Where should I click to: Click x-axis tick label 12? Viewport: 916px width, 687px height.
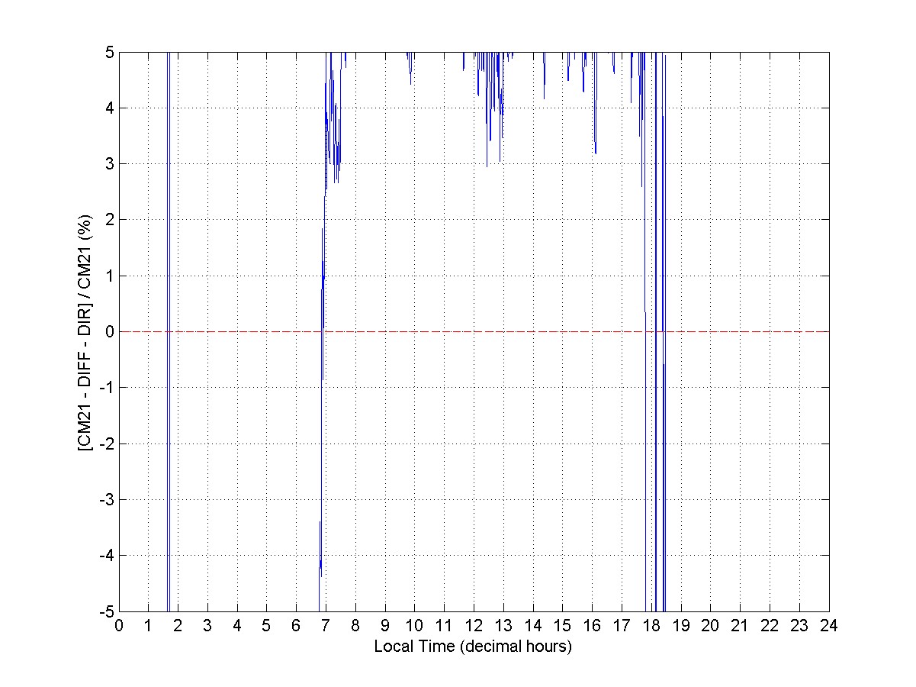474,625
